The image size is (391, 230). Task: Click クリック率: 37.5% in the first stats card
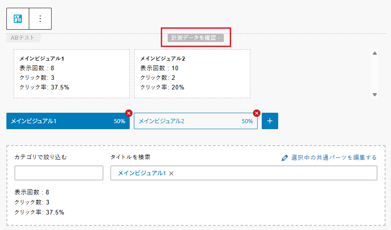[44, 87]
